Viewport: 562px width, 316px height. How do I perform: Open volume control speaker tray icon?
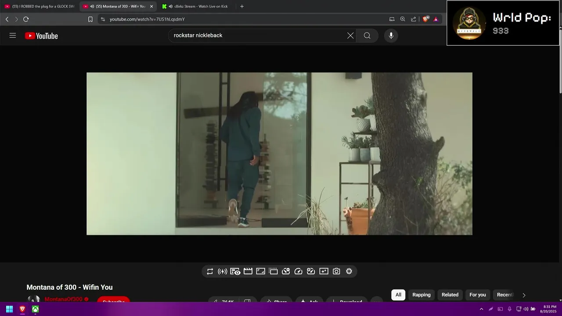click(x=526, y=309)
